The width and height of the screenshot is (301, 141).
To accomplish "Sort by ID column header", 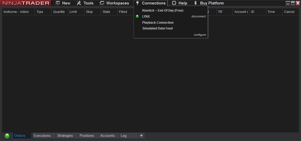I will pos(258,12).
